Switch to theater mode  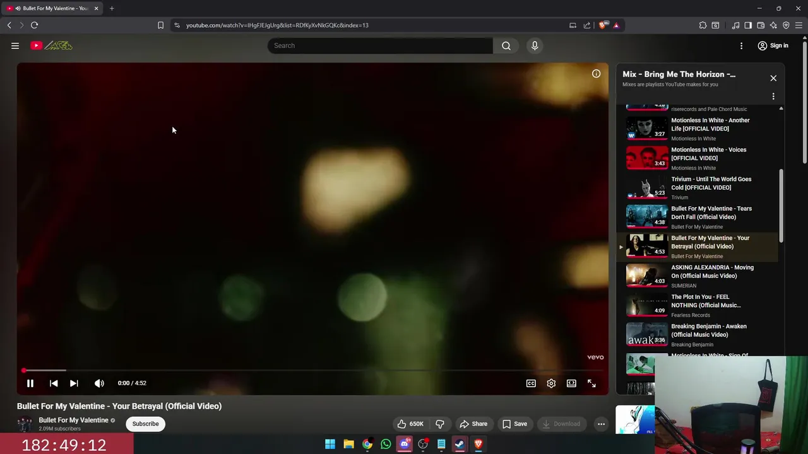pyautogui.click(x=571, y=383)
